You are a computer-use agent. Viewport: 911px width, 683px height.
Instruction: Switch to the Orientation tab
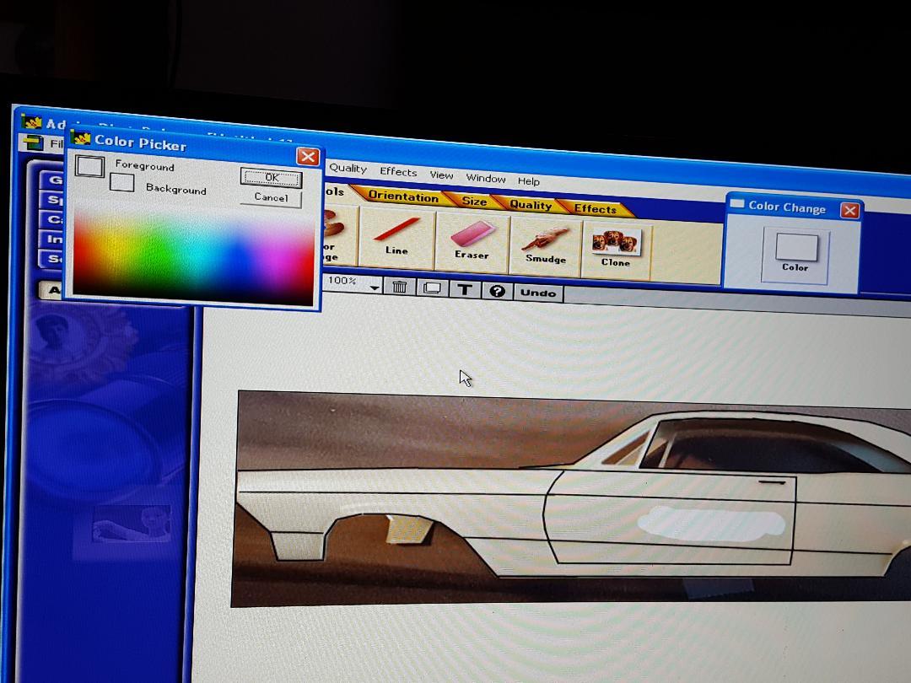pos(402,196)
